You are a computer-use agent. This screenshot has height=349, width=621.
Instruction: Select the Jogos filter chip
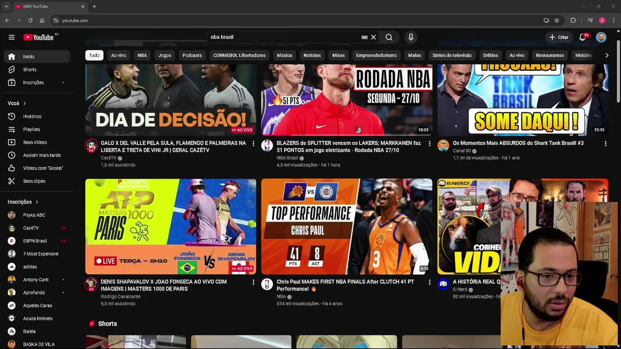tap(164, 55)
